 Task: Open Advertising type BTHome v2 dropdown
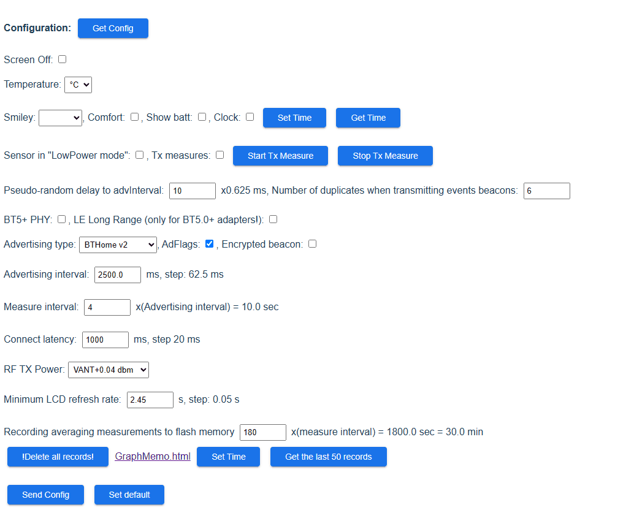(118, 245)
